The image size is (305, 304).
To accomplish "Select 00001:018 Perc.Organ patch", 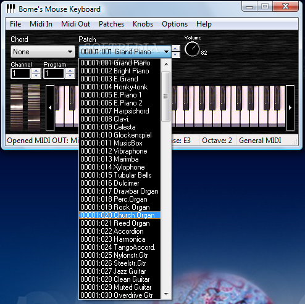I will 120,199.
